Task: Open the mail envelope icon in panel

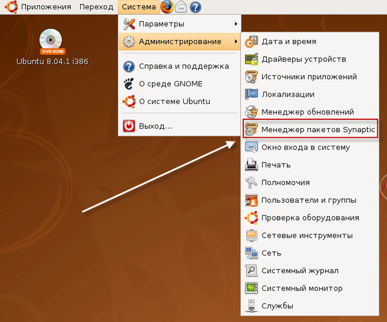Action: pos(181,7)
